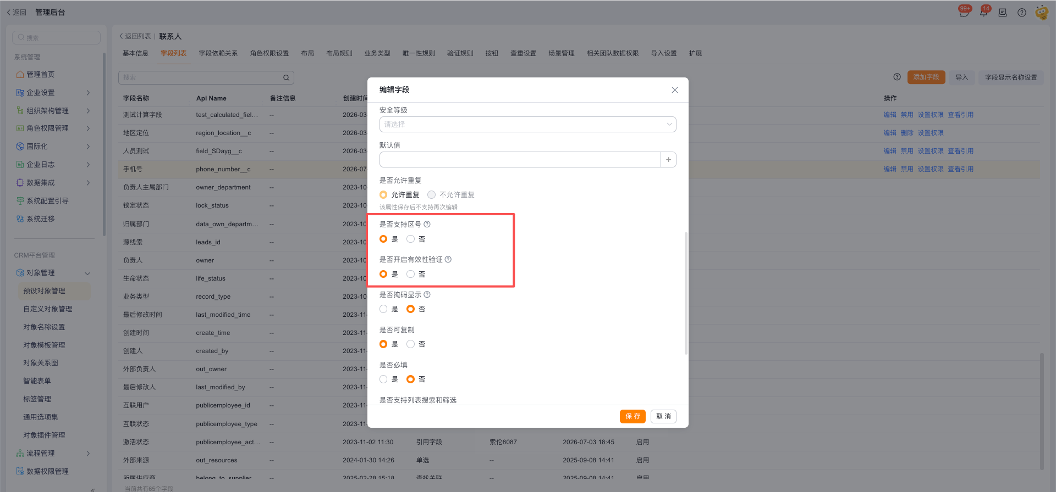Expand 流程管理 submenu arrow

tap(88, 454)
